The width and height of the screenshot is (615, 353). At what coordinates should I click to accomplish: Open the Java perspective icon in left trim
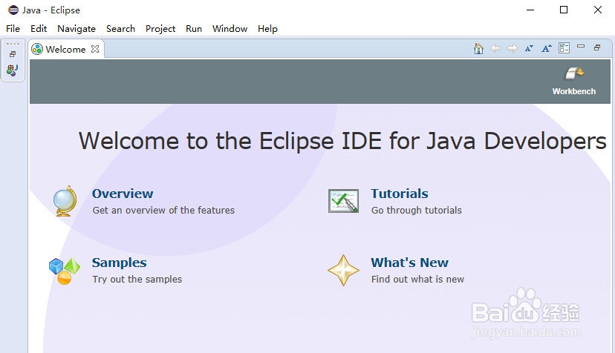[x=12, y=70]
